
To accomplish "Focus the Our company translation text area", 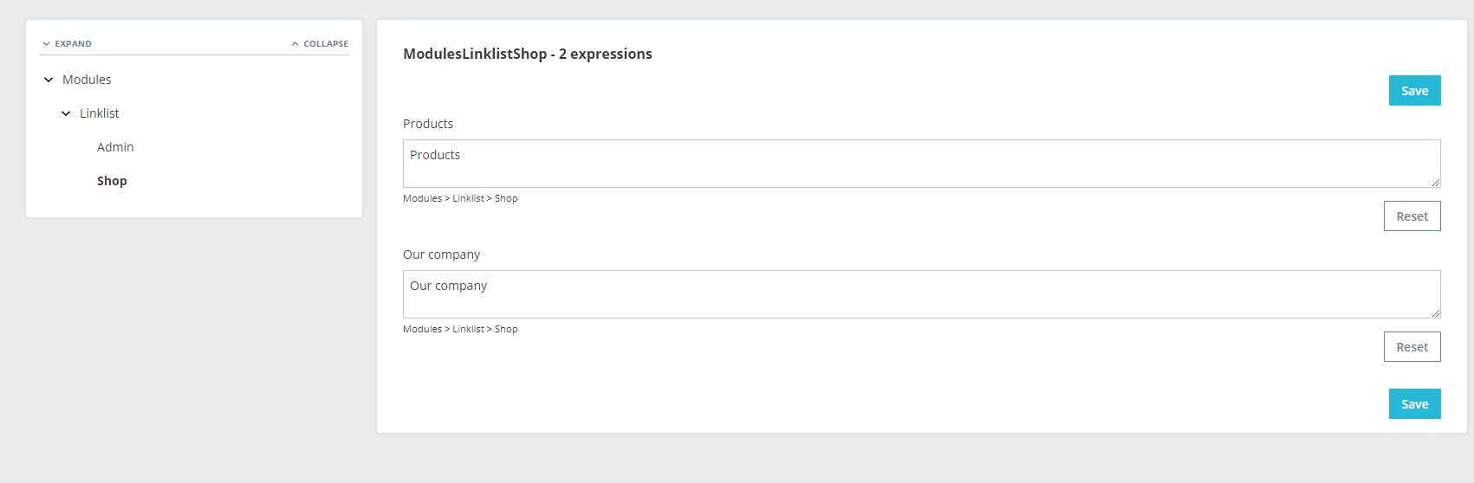I will (x=921, y=294).
